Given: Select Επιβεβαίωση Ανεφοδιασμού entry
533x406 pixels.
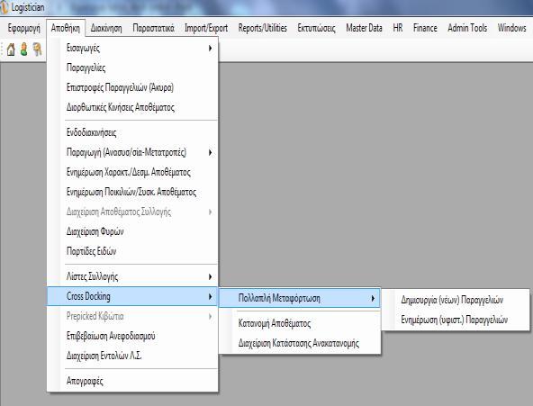Looking at the screenshot, I should pyautogui.click(x=132, y=336).
